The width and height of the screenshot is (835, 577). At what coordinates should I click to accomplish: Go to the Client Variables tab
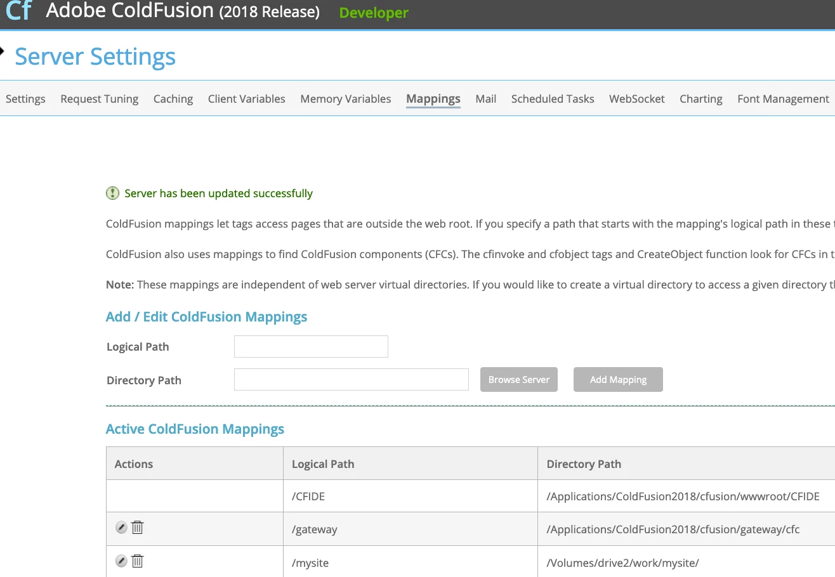pyautogui.click(x=247, y=99)
